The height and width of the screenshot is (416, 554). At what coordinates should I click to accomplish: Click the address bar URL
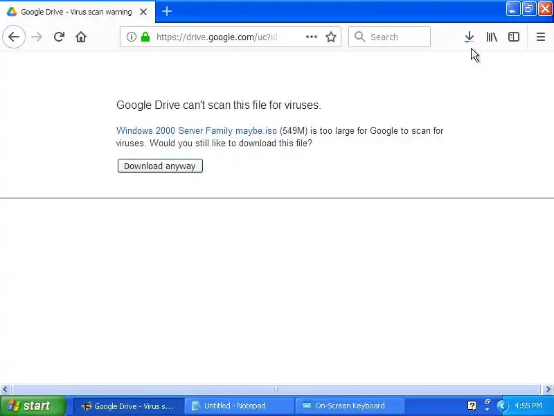(217, 37)
